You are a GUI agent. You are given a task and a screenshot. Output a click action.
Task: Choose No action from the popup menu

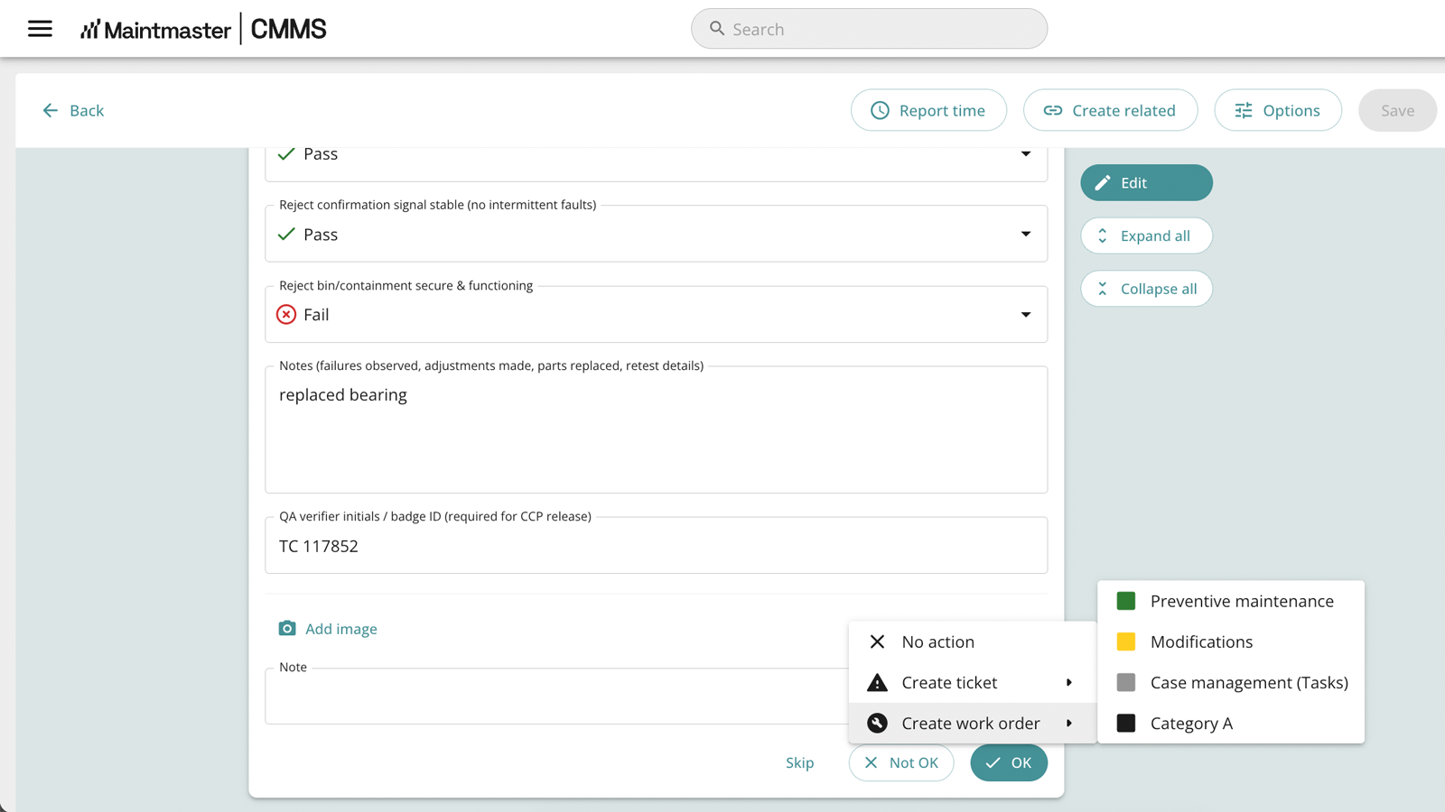click(x=973, y=641)
